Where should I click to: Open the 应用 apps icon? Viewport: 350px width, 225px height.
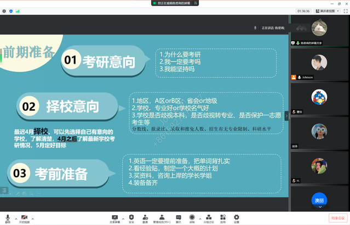point(223,217)
